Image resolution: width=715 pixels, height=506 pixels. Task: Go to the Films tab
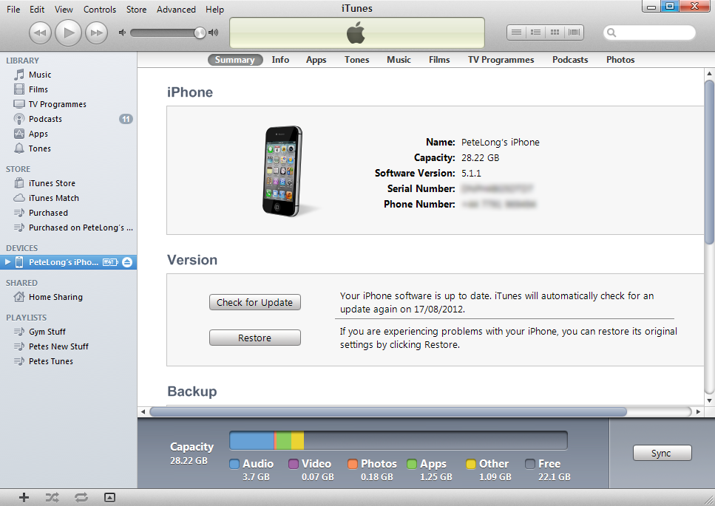[x=439, y=60]
